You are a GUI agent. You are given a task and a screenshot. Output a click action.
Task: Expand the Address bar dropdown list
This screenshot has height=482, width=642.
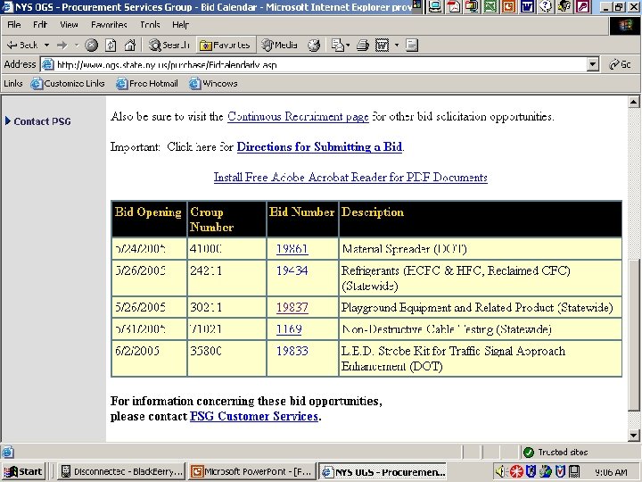[x=592, y=64]
